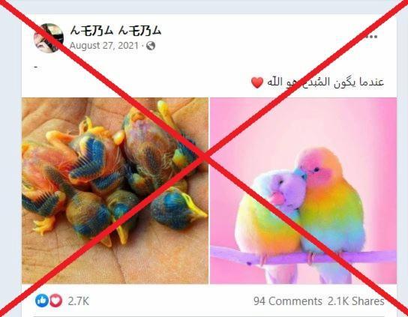Viewport: 408px width, 317px height.
Task: Open the baby chicks in hand photo
Action: (x=115, y=190)
